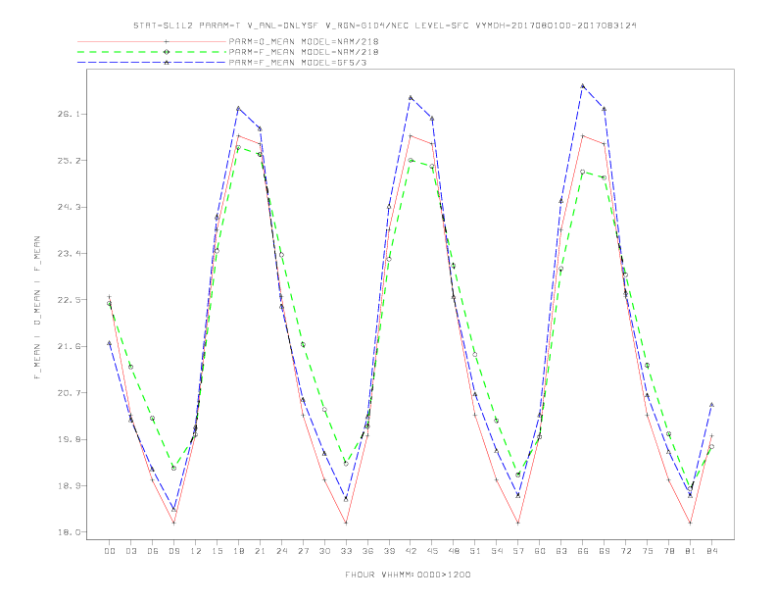Click the blue GFS triangle peak at hour 42
The height and width of the screenshot is (600, 776).
[411, 98]
